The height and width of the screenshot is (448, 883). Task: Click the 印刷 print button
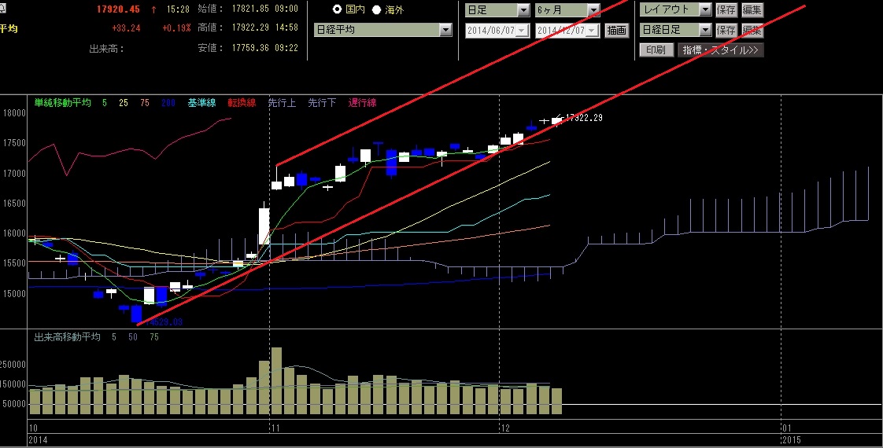(x=656, y=50)
